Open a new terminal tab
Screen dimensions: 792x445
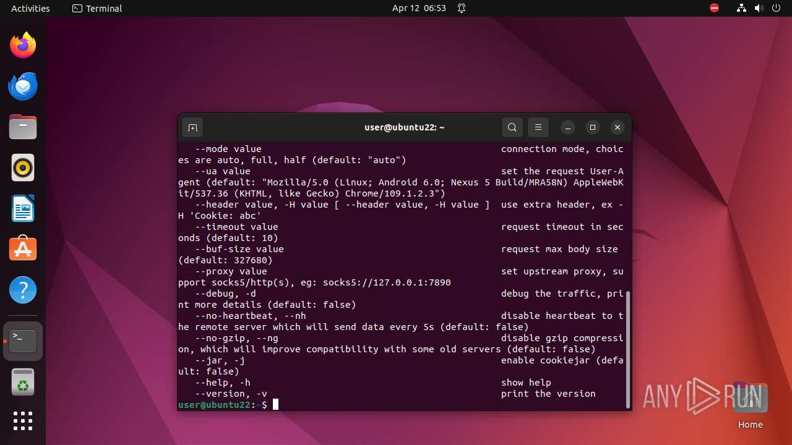coord(192,127)
